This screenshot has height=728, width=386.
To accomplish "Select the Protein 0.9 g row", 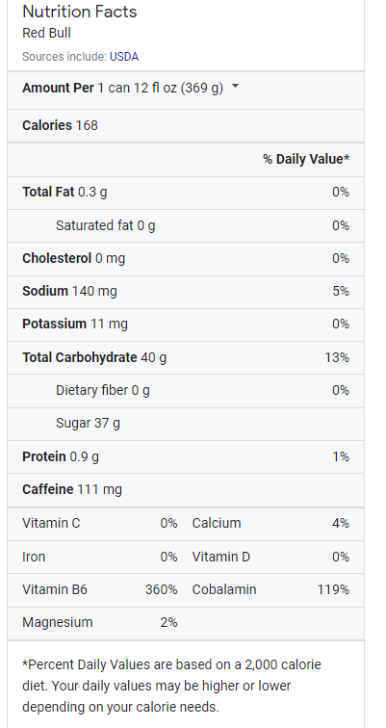I will (186, 456).
